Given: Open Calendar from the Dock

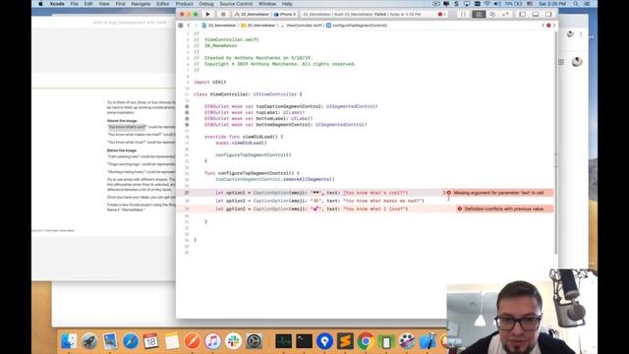Looking at the screenshot, I should click(150, 341).
